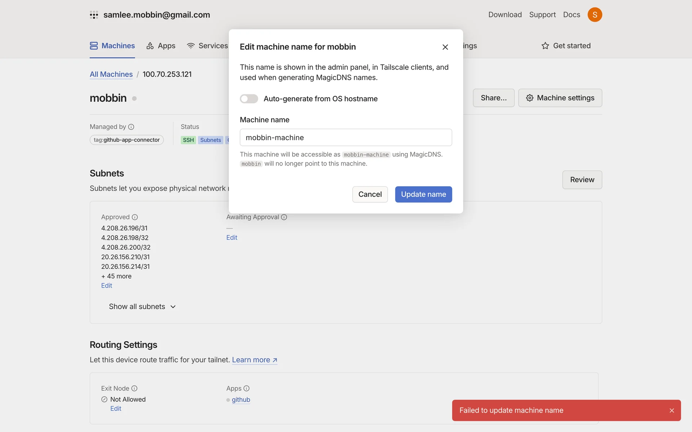
Task: Toggle Auto-generate from OS hostname switch
Action: coord(249,99)
